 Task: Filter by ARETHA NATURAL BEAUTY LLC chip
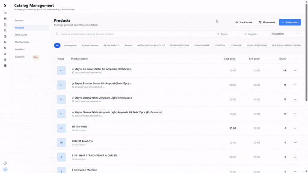click(x=151, y=45)
